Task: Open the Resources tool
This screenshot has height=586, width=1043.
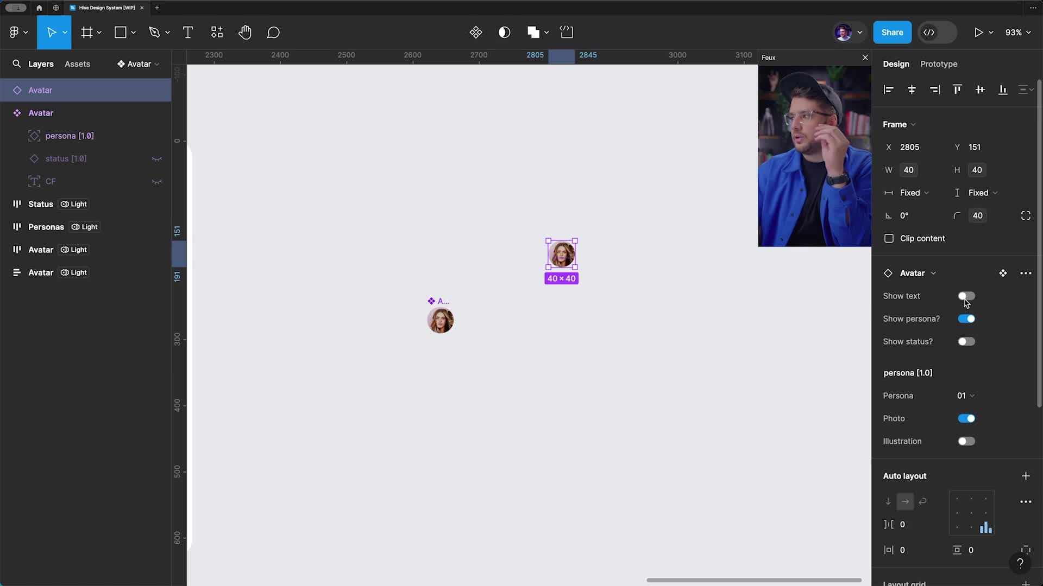Action: coord(217,33)
